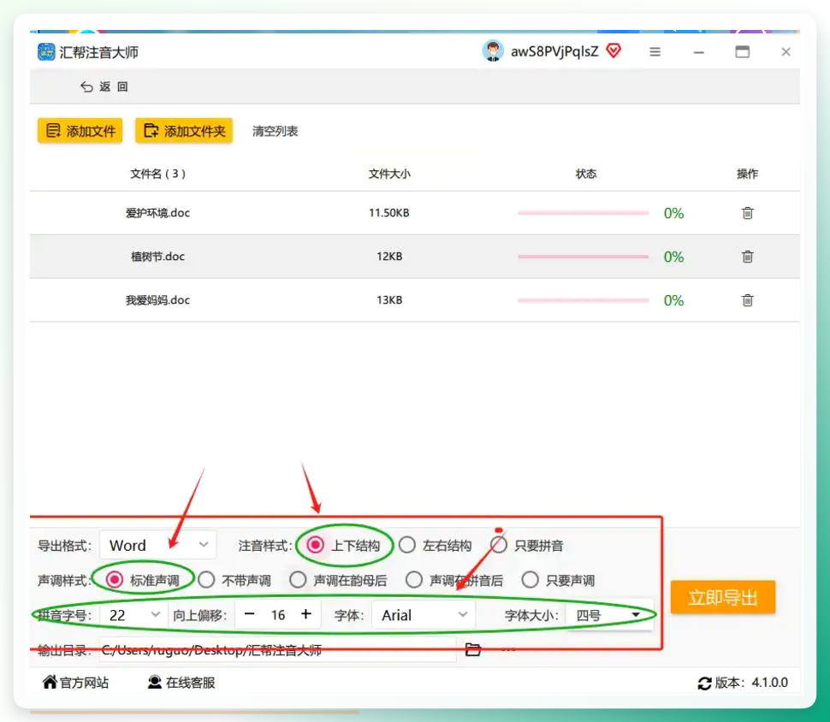
Task: Open the 字体大小 四号 dropdown
Action: pos(608,615)
